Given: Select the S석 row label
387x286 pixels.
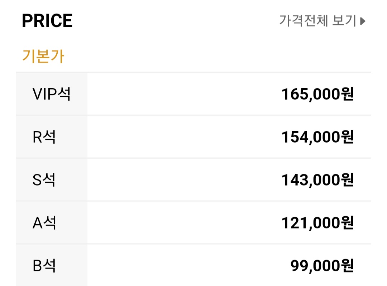Looking at the screenshot, I should pos(44,180).
